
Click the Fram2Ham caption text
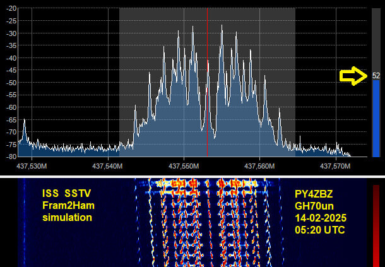pos(68,205)
